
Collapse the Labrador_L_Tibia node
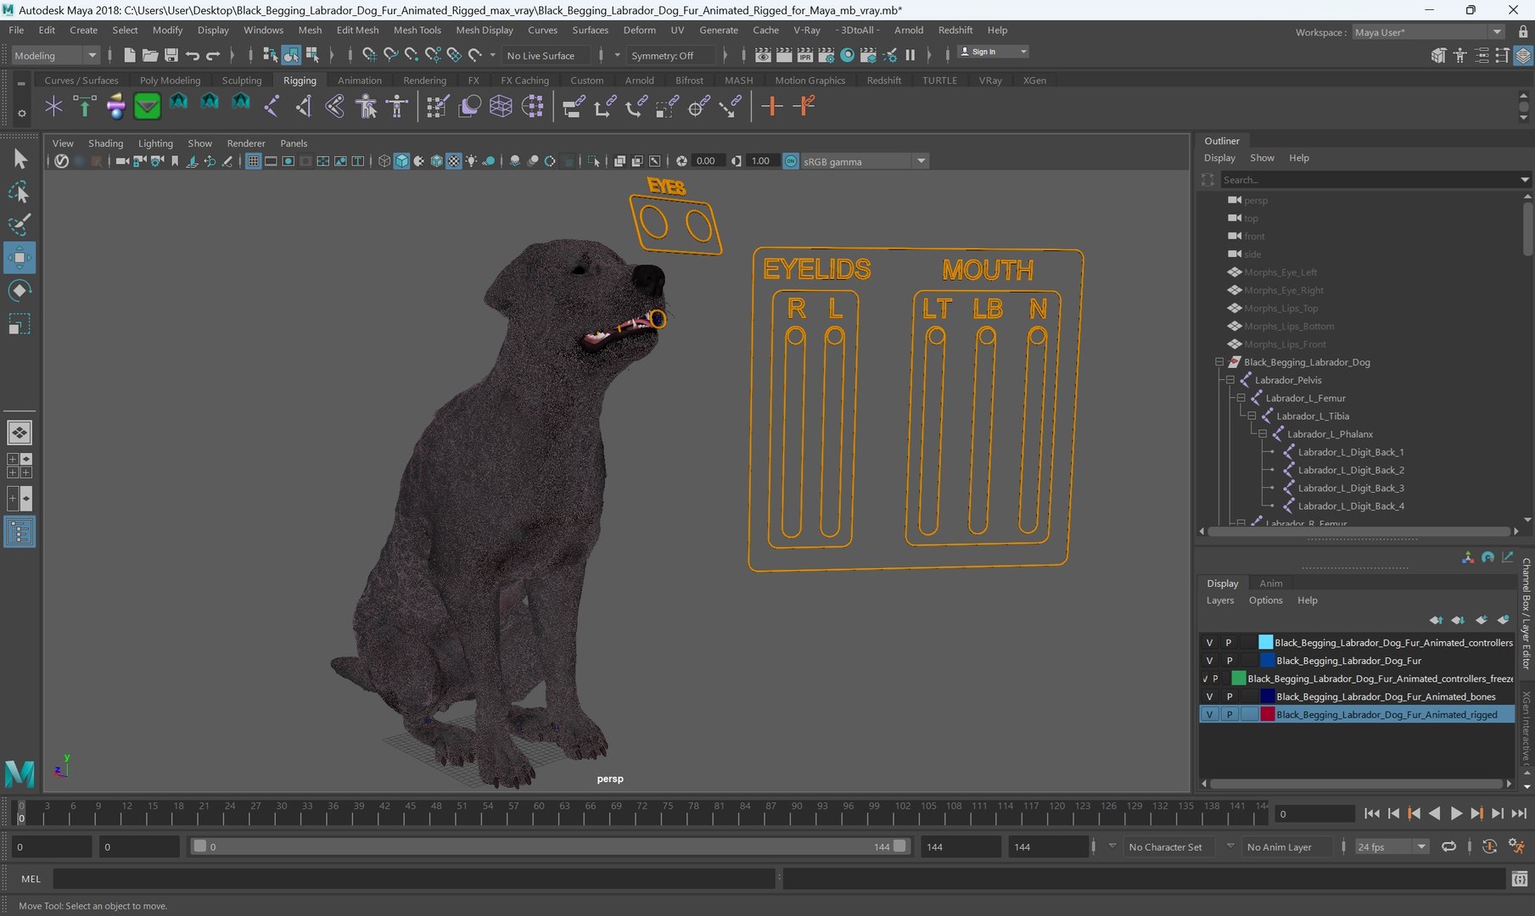(1252, 416)
